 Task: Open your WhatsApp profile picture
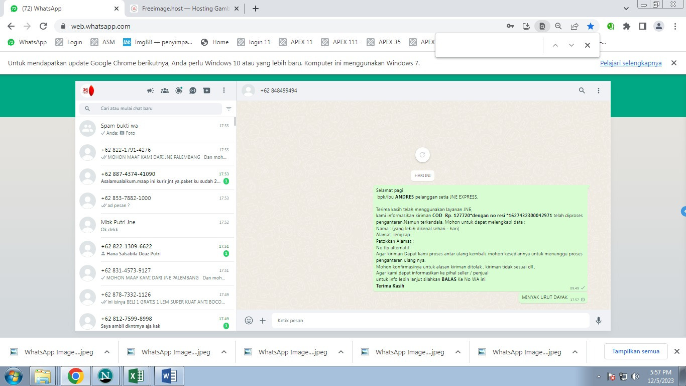click(x=88, y=90)
